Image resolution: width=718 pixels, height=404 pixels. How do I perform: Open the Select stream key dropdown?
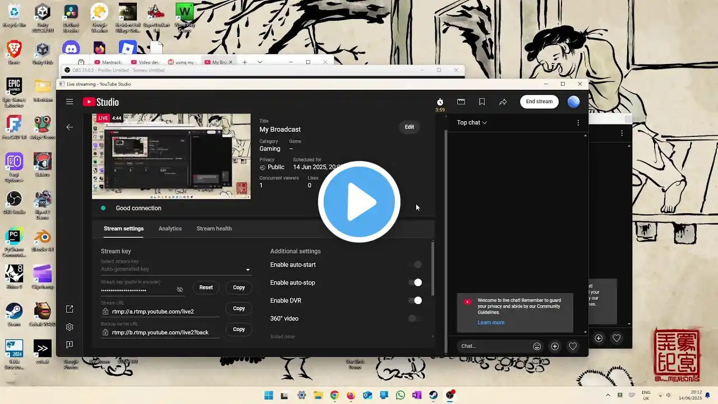click(x=176, y=269)
